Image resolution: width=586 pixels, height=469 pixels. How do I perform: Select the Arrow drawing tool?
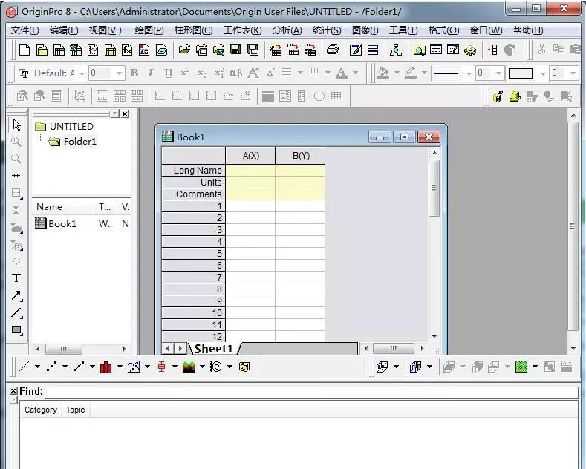point(16,295)
